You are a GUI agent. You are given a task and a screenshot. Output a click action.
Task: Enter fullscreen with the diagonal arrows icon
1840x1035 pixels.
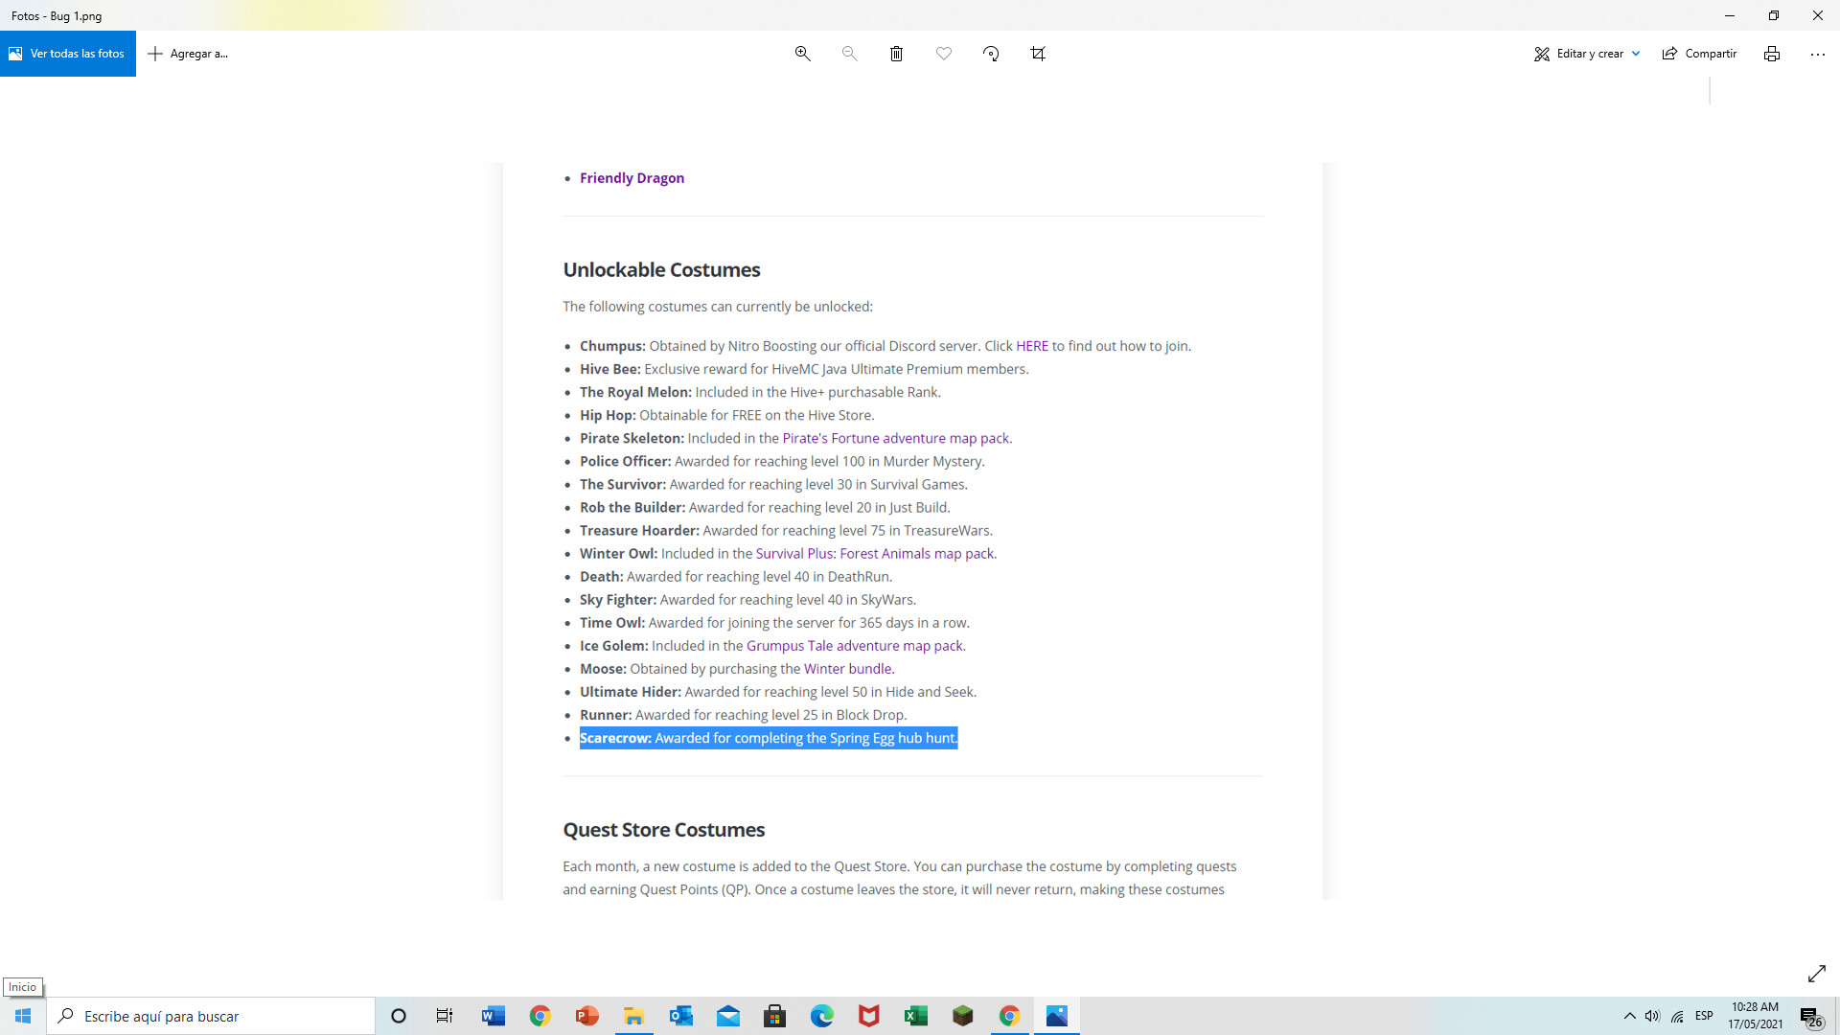point(1816,974)
